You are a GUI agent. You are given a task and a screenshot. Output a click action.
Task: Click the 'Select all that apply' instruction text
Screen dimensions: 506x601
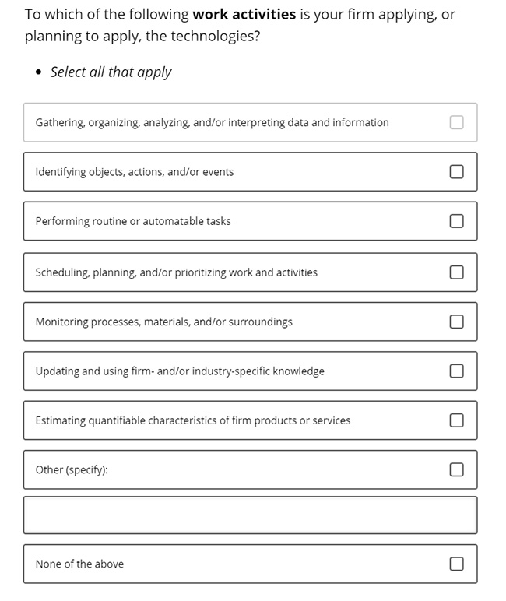click(x=111, y=72)
